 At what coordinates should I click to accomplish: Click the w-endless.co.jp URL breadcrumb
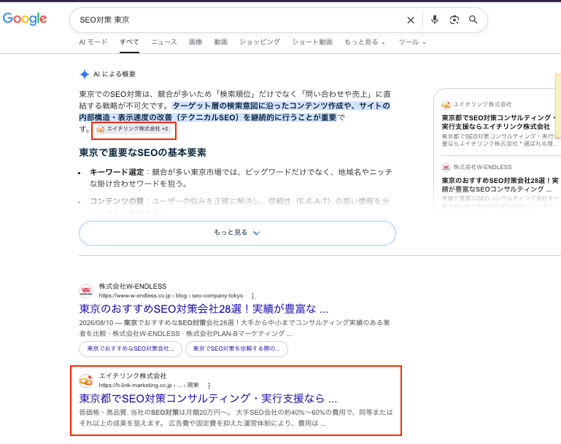(171, 296)
